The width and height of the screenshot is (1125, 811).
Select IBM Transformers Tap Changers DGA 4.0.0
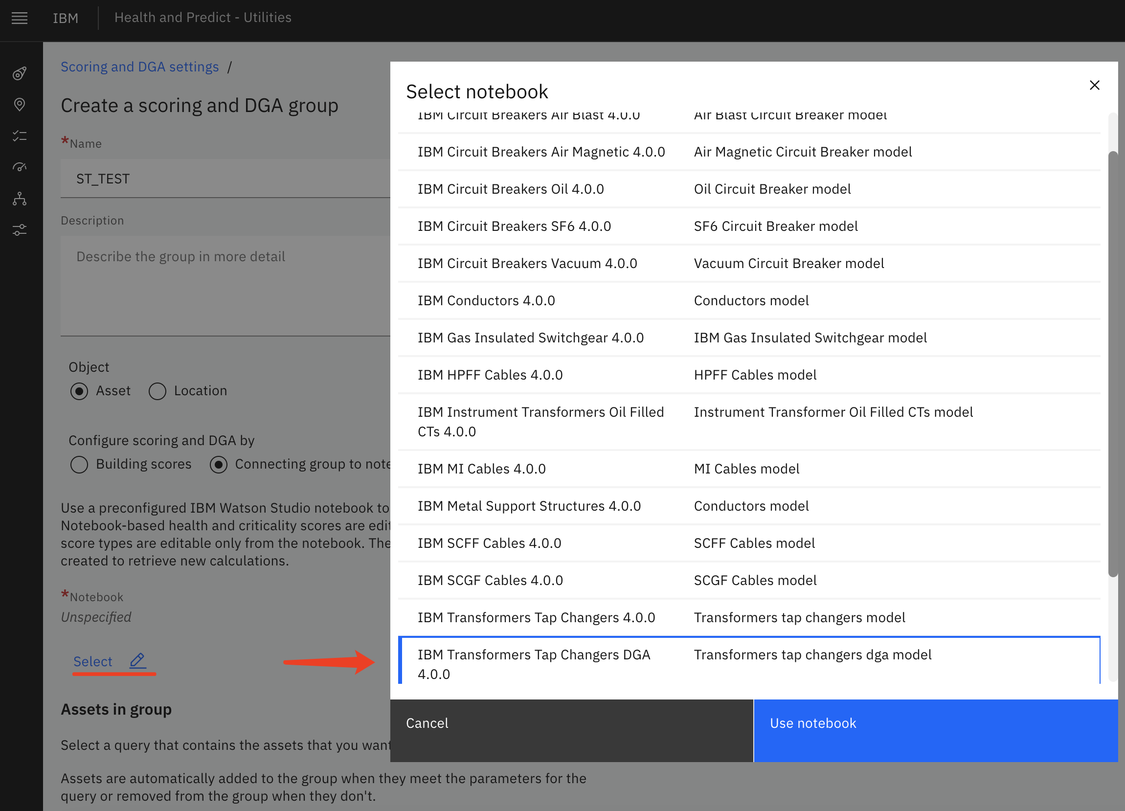pyautogui.click(x=749, y=661)
